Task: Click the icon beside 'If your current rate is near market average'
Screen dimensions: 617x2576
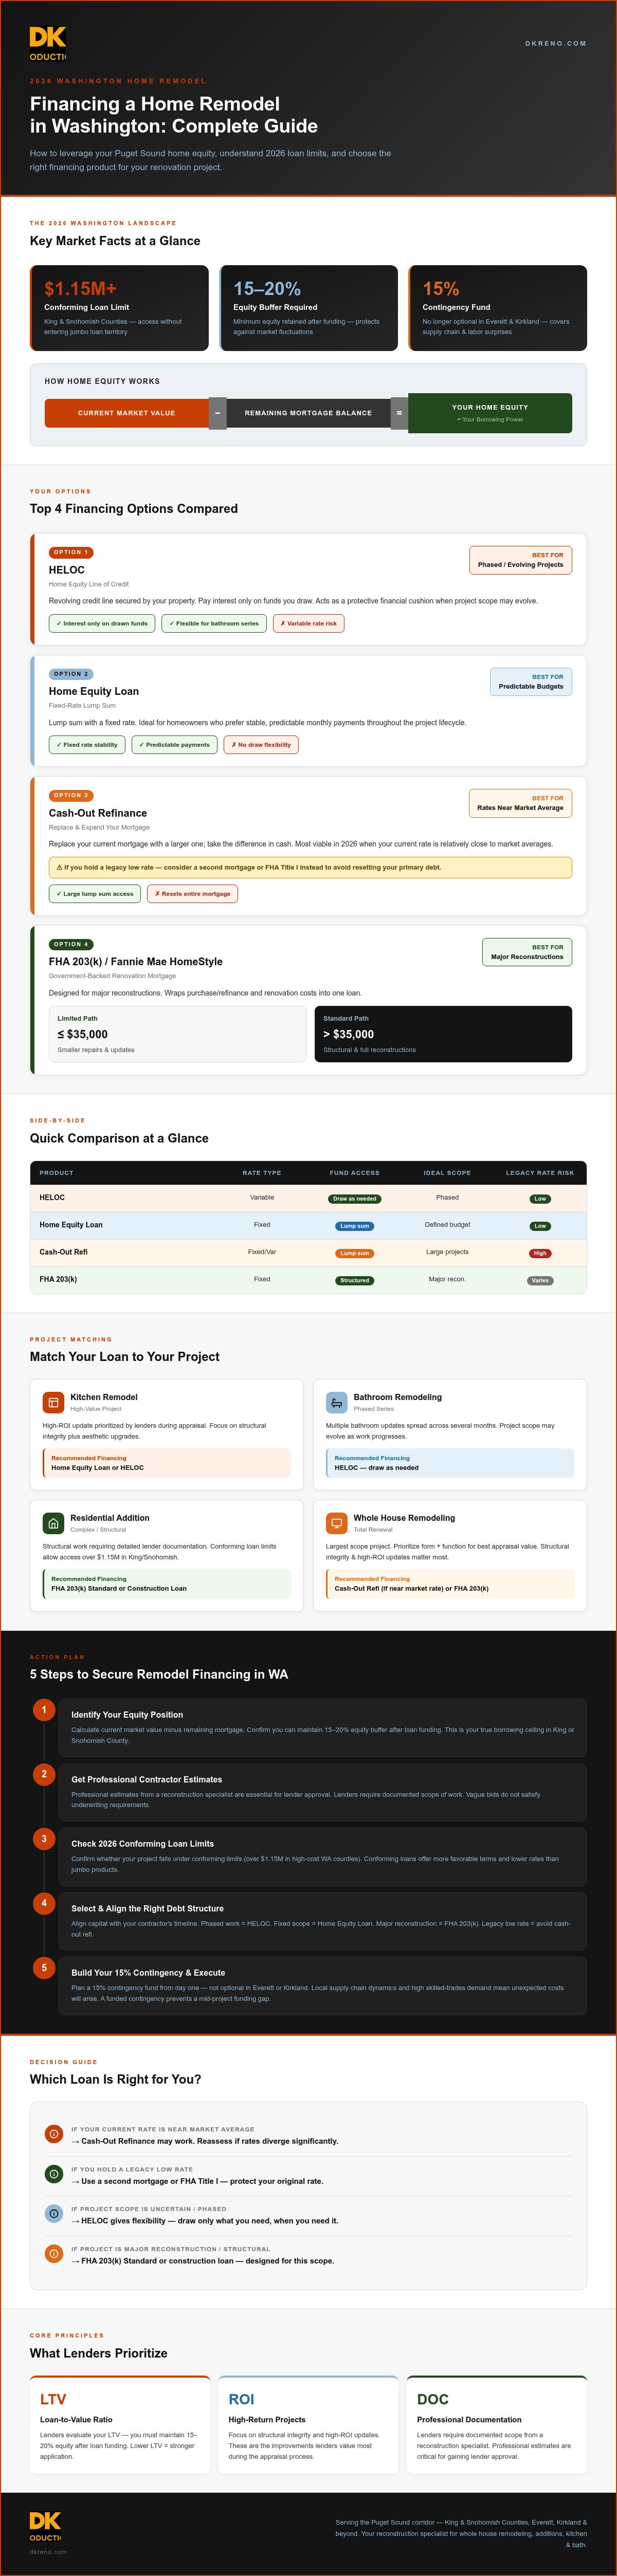Action: pyautogui.click(x=54, y=2134)
